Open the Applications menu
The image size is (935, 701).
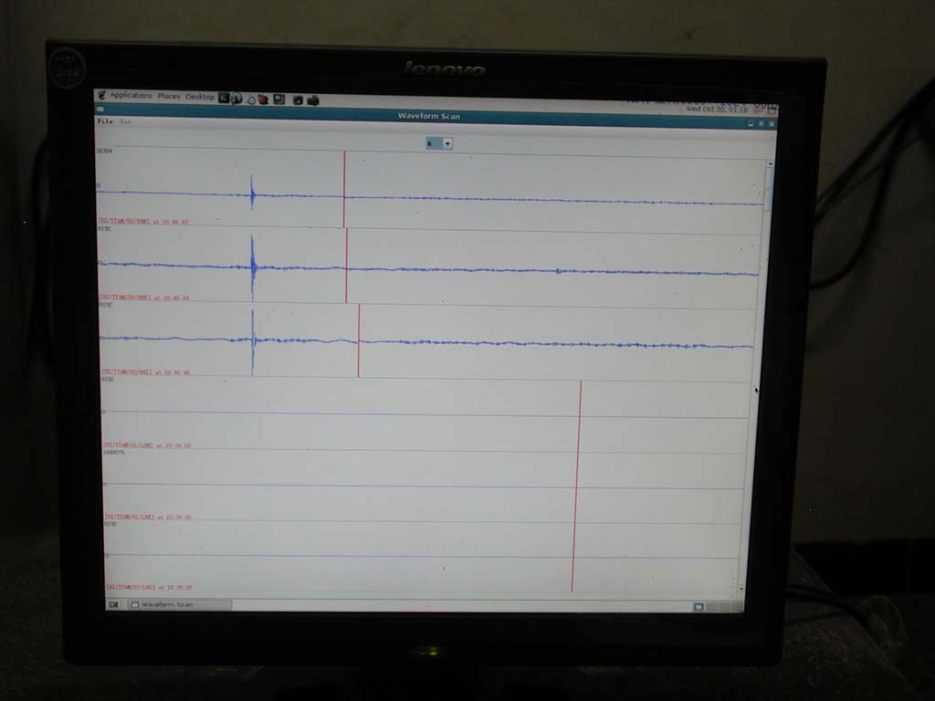tap(131, 95)
